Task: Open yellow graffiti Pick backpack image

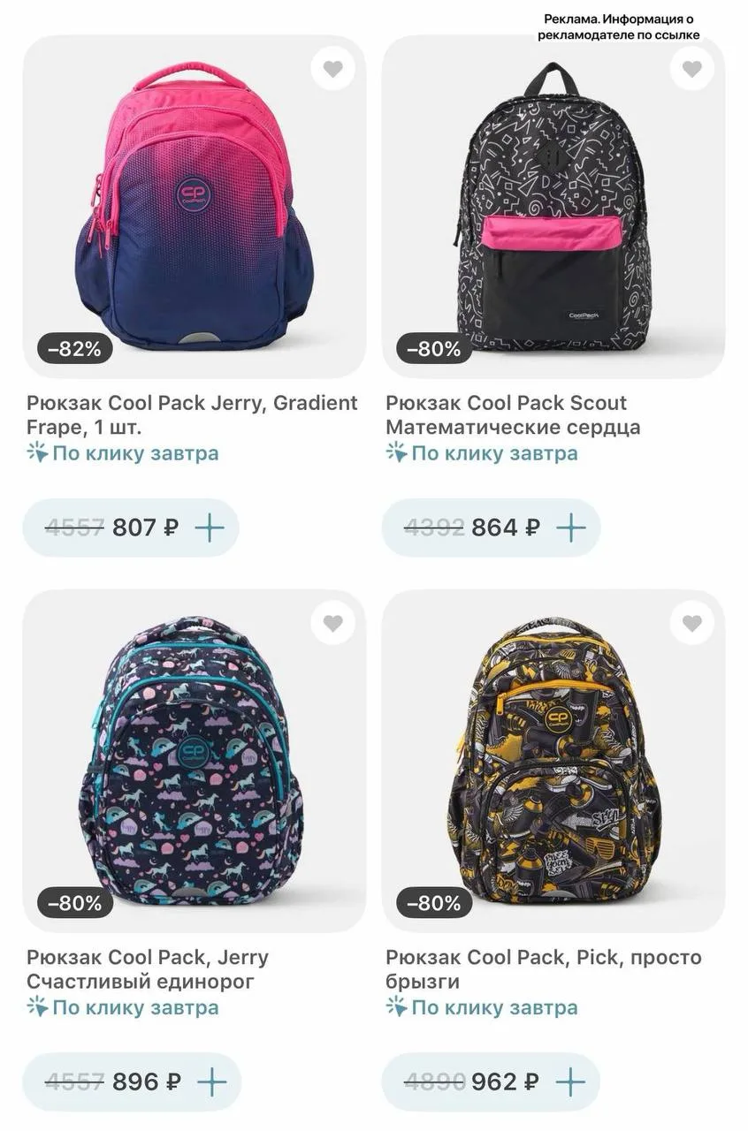Action: (553, 761)
